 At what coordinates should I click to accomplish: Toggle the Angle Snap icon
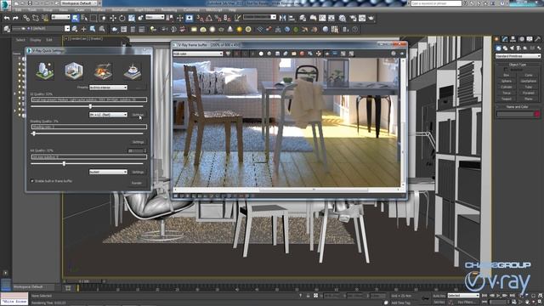(209, 18)
